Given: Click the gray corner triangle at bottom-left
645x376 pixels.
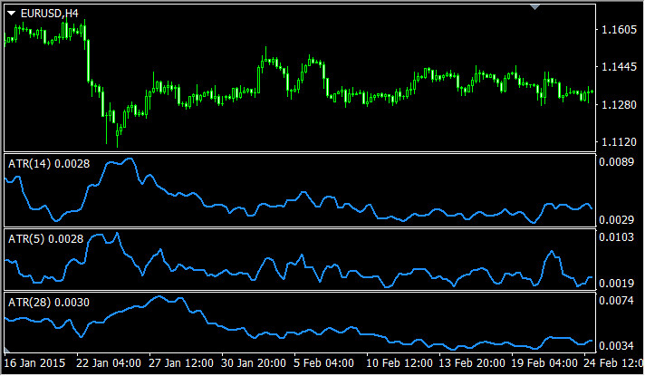Looking at the screenshot, I should [x=6, y=350].
